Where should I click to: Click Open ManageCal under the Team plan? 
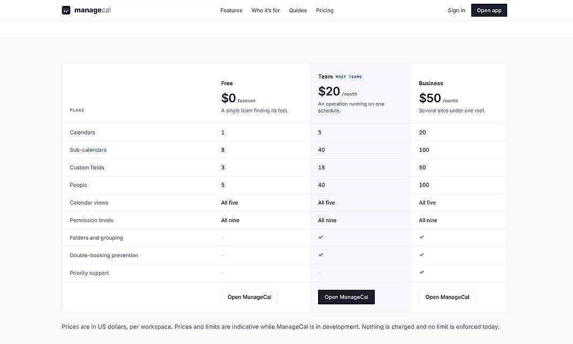[346, 297]
